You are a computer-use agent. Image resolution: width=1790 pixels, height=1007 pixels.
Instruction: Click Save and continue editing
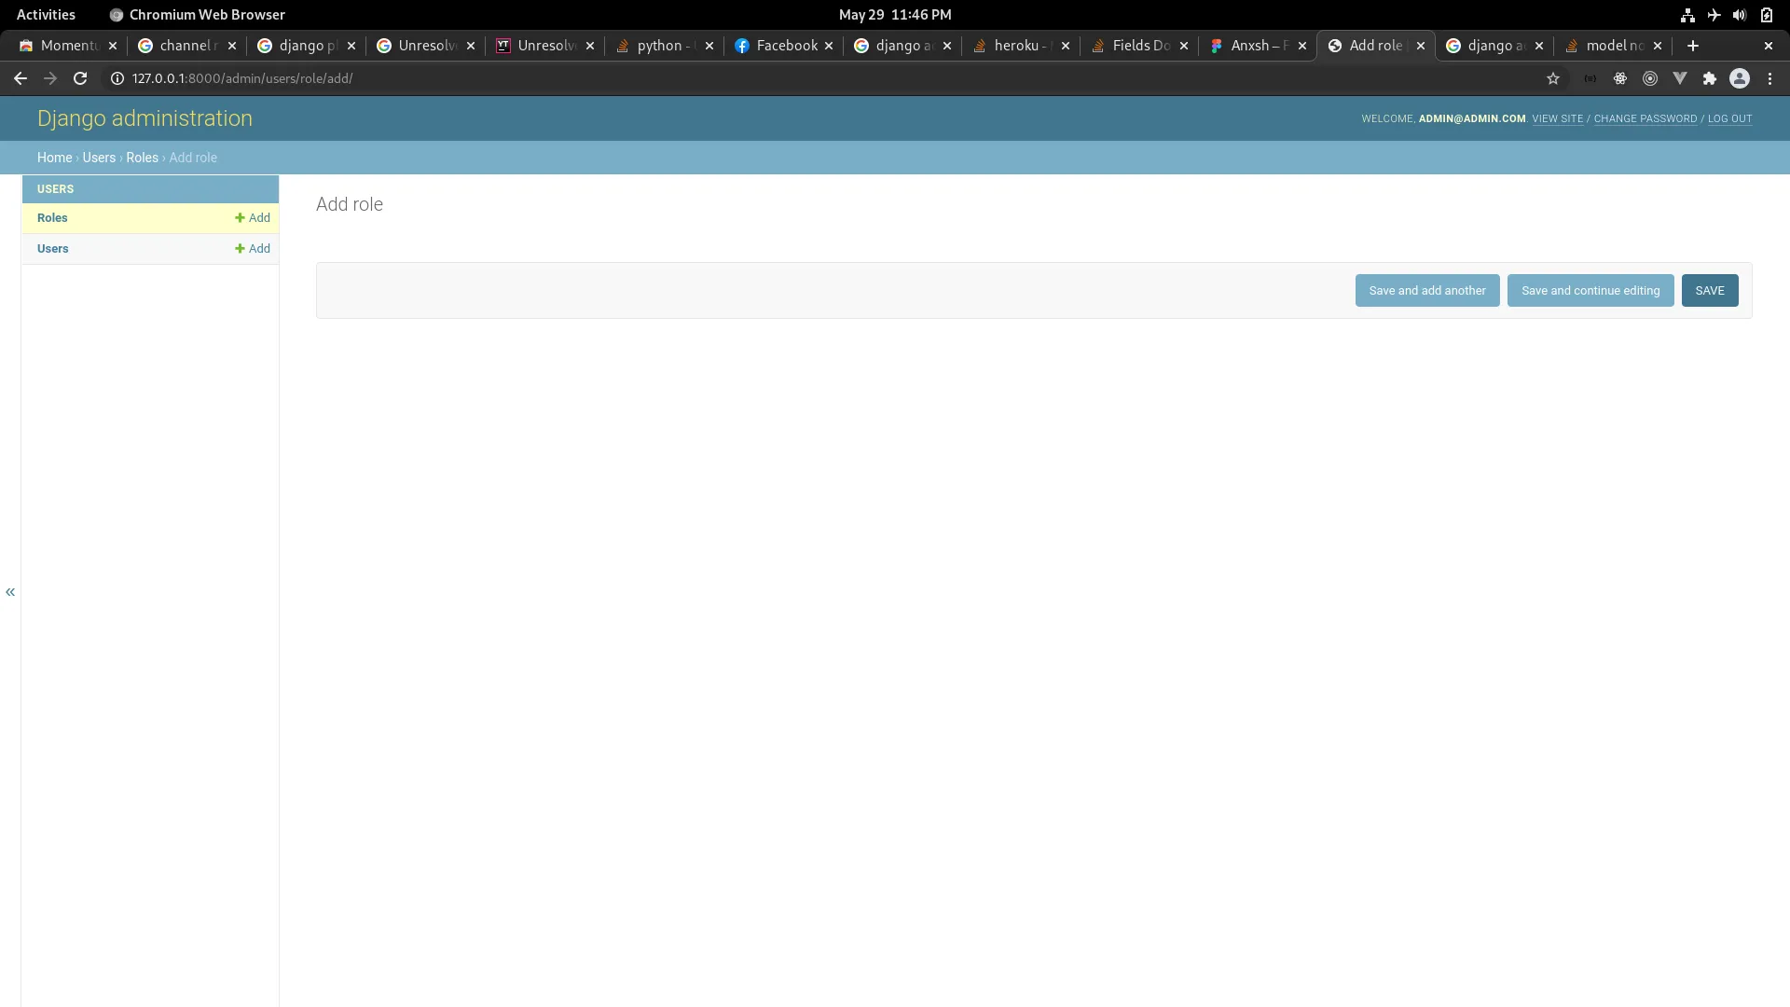pos(1590,290)
